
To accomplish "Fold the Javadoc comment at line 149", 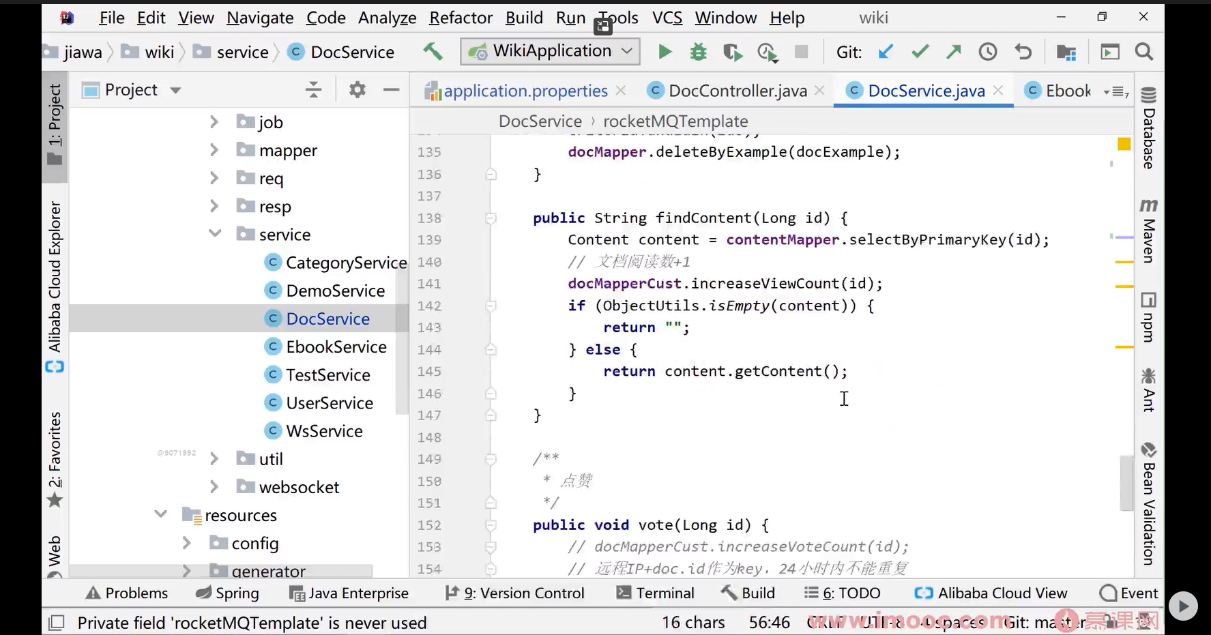I will (491, 459).
